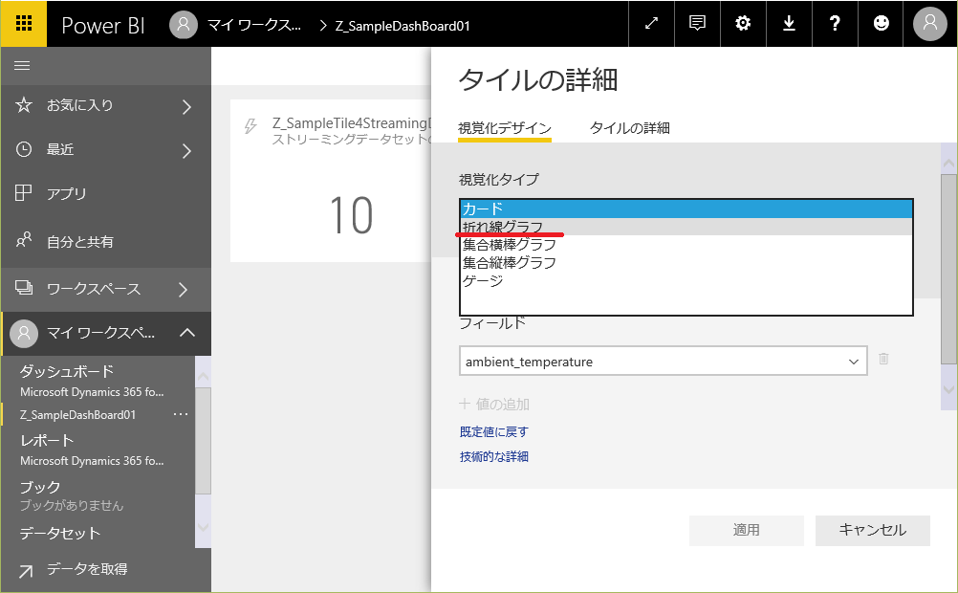
Task: Click the Power BI logo text
Action: click(103, 26)
